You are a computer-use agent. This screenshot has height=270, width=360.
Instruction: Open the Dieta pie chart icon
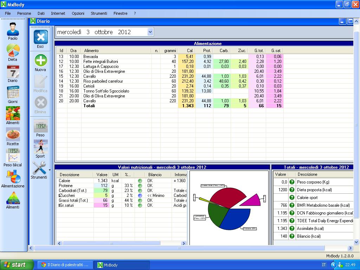pyautogui.click(x=13, y=50)
